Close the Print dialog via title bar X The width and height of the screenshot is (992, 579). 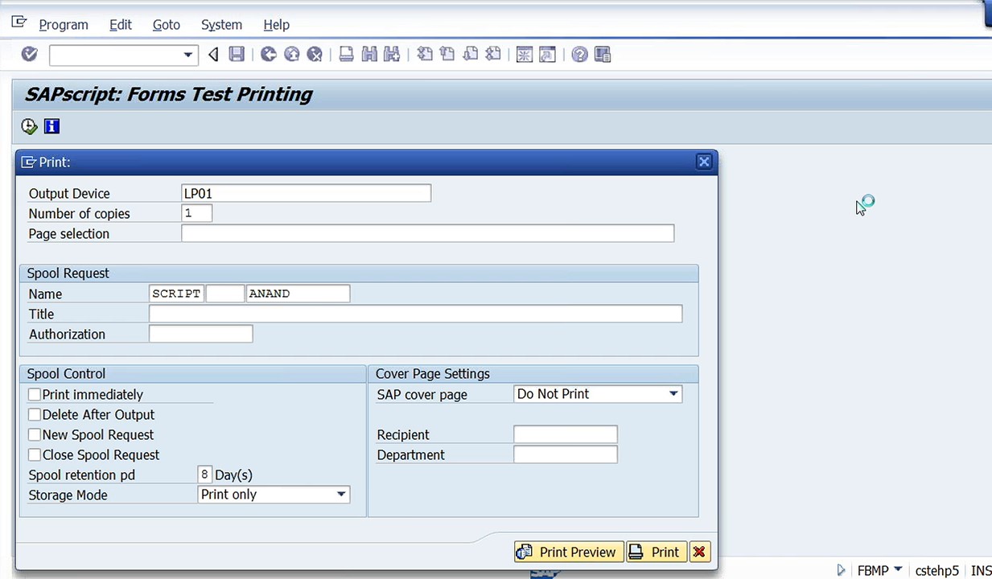(x=704, y=162)
